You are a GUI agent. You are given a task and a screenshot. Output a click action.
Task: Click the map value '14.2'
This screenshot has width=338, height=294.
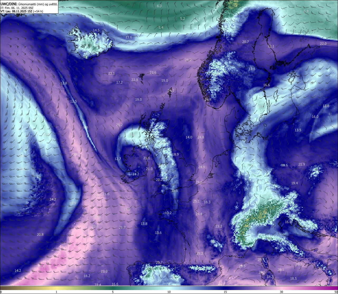[x=18, y=271]
